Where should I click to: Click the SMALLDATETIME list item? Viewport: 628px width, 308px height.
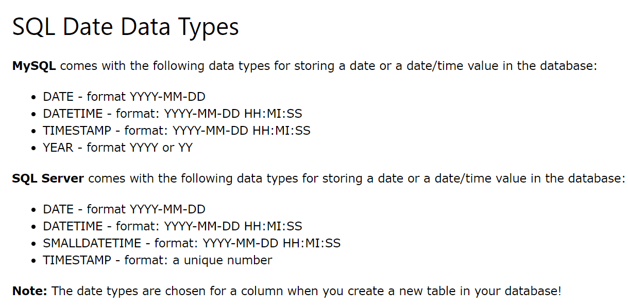[x=192, y=243]
